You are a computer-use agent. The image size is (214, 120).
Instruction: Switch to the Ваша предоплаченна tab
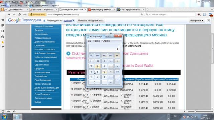(x=131, y=10)
